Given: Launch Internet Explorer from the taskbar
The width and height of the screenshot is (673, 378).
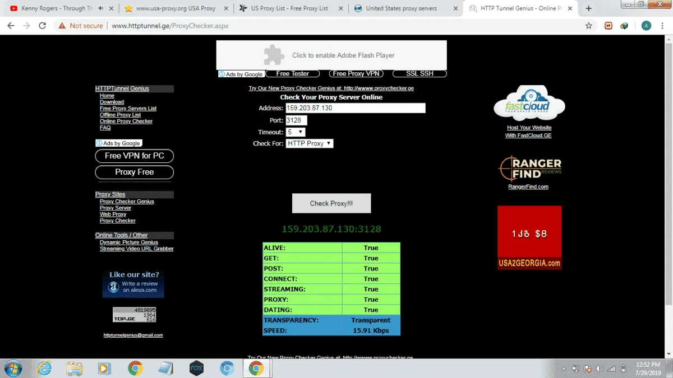Looking at the screenshot, I should coord(44,368).
